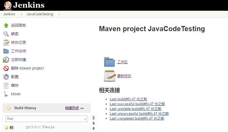Click the yellow ball status of build #8

(6, 127)
